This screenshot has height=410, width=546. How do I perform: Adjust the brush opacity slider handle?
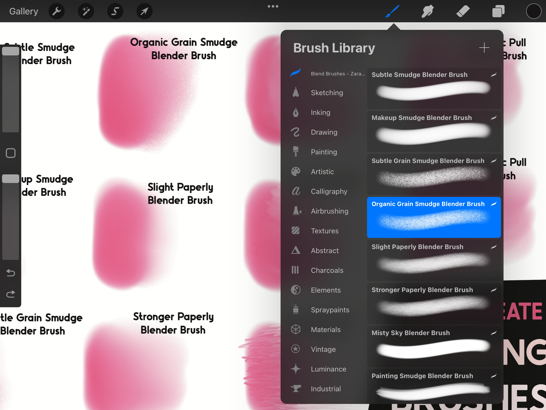coord(11,179)
